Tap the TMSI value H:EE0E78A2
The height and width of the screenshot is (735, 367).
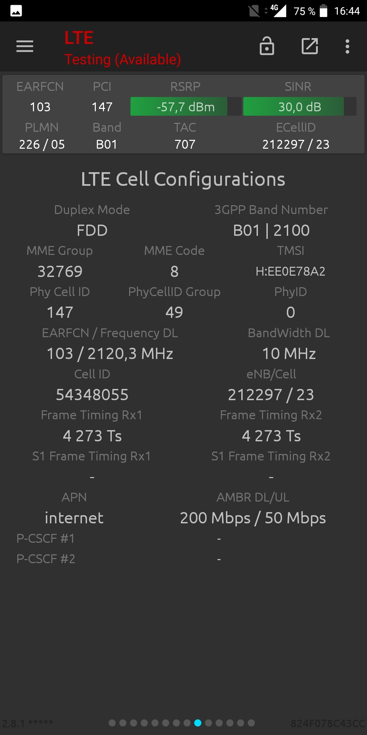pos(291,271)
